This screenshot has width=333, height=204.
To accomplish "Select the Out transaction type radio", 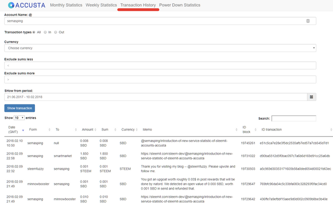I will coord(56,32).
